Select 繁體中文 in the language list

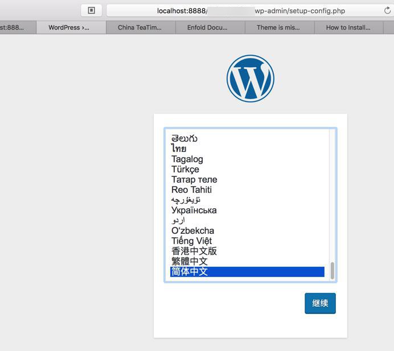pyautogui.click(x=247, y=261)
